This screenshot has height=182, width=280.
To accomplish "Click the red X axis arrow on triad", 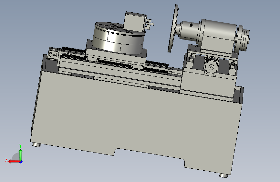I will click(14, 162).
